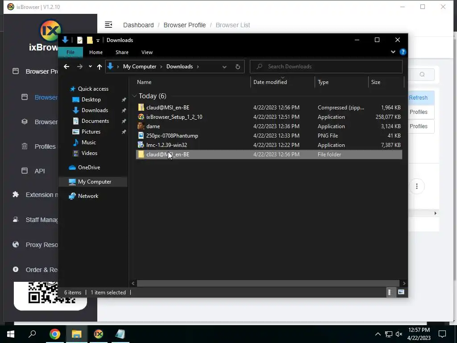
Task: Open Downloads in navigation pane
Action: tap(95, 110)
